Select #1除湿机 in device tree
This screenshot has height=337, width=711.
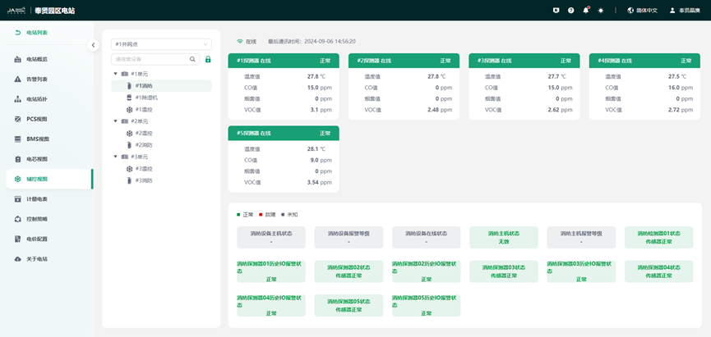pyautogui.click(x=146, y=98)
